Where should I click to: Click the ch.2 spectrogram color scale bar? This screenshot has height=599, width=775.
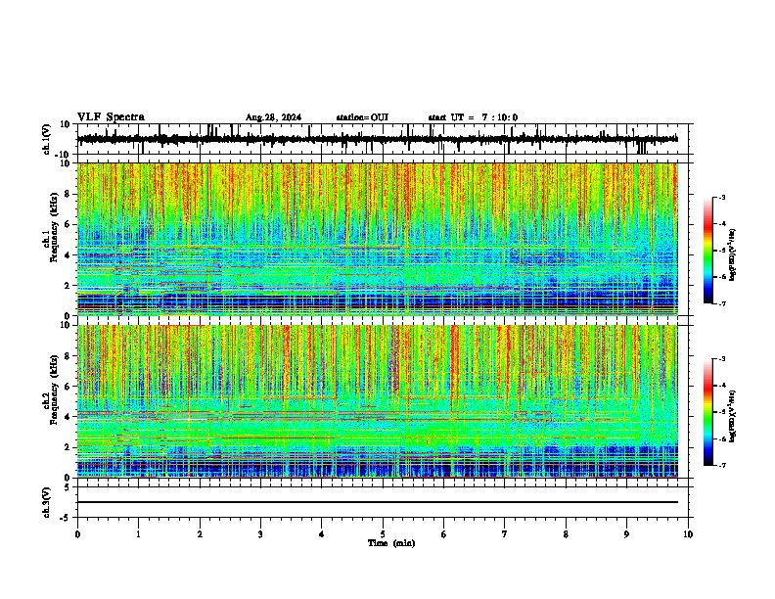tap(707, 412)
